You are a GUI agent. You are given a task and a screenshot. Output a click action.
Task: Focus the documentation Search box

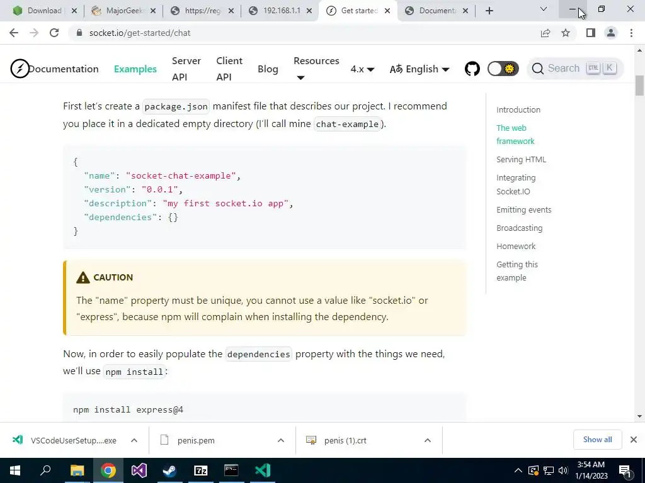point(574,68)
